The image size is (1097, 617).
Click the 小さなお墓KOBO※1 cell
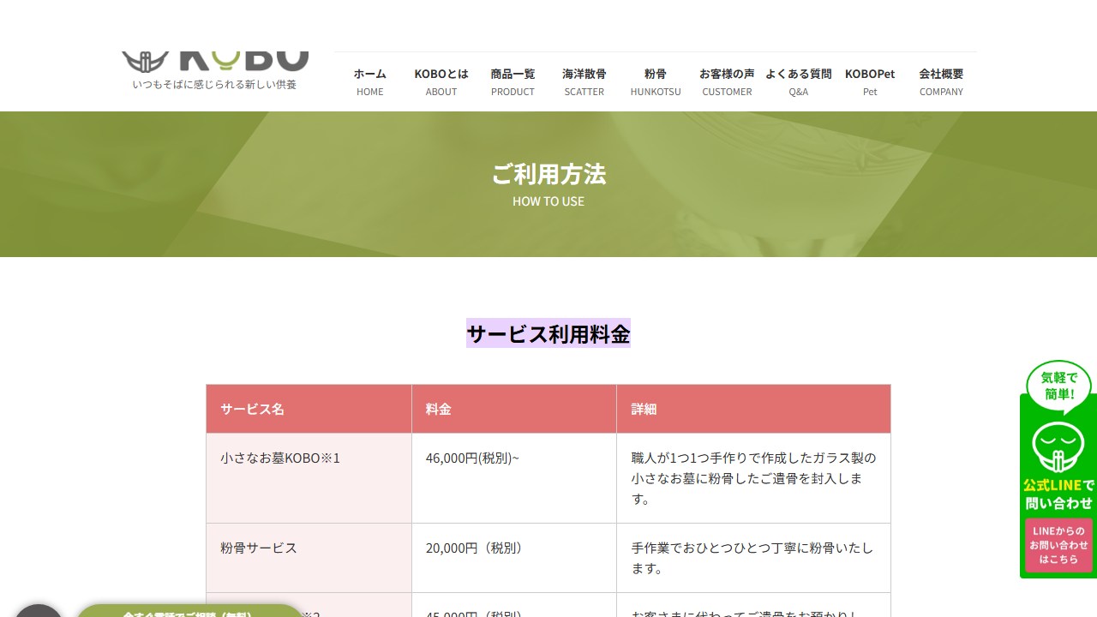(309, 478)
